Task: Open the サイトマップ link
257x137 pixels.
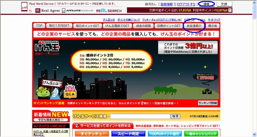Action: coord(214,20)
